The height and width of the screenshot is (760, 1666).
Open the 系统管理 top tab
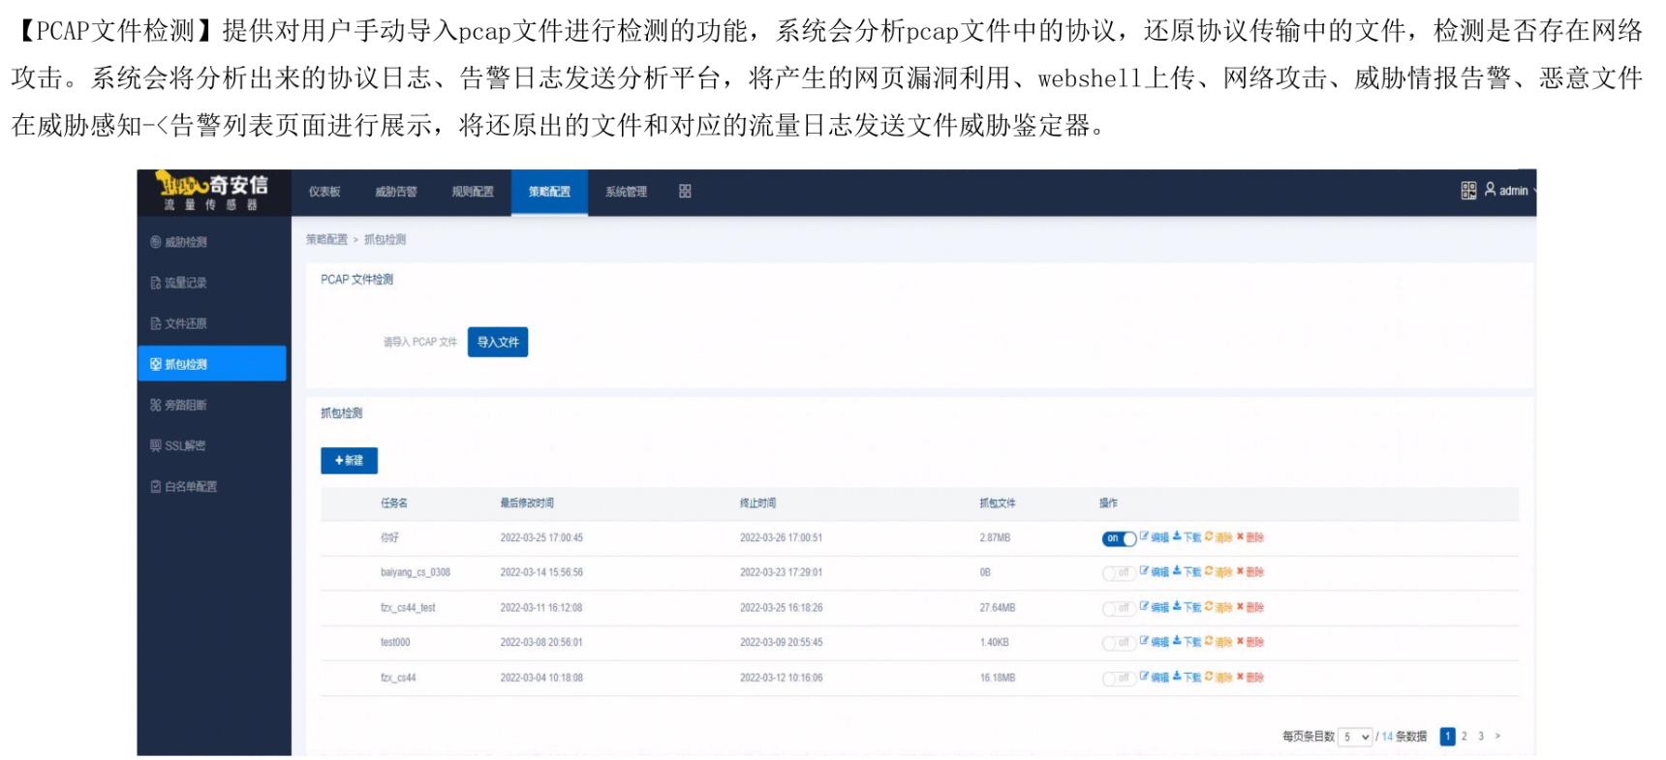point(626,192)
